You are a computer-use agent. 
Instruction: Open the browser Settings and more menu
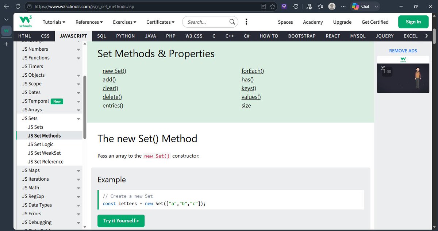click(x=343, y=7)
